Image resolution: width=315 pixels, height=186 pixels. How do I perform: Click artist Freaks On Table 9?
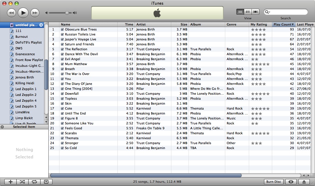tap(150, 128)
